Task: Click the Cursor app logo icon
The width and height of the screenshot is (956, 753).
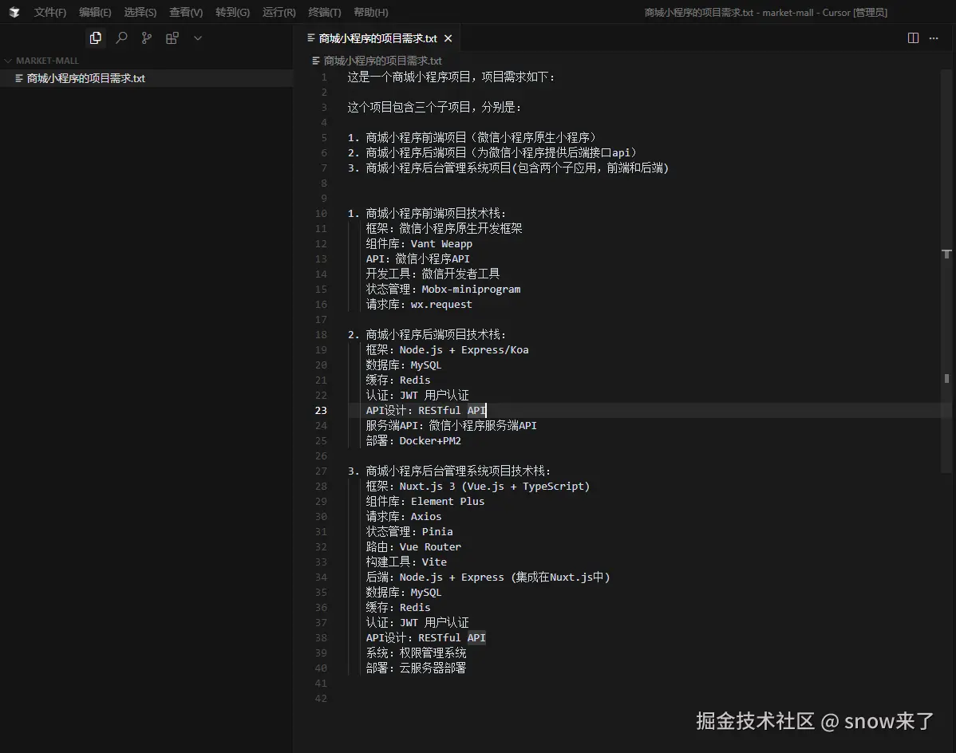Action: [14, 12]
